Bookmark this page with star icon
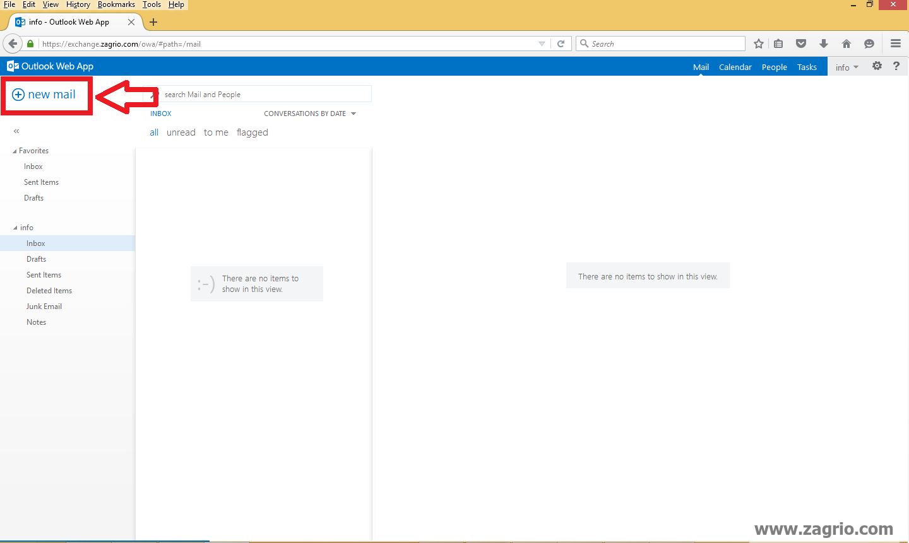This screenshot has height=543, width=909. [759, 44]
